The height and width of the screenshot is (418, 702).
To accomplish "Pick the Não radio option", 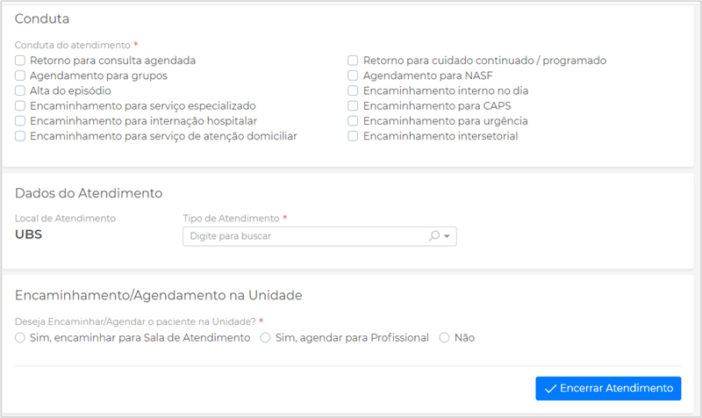I will pos(444,337).
